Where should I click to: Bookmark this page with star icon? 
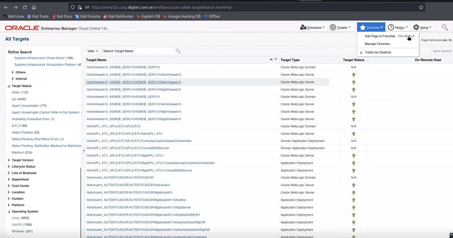[421, 7]
